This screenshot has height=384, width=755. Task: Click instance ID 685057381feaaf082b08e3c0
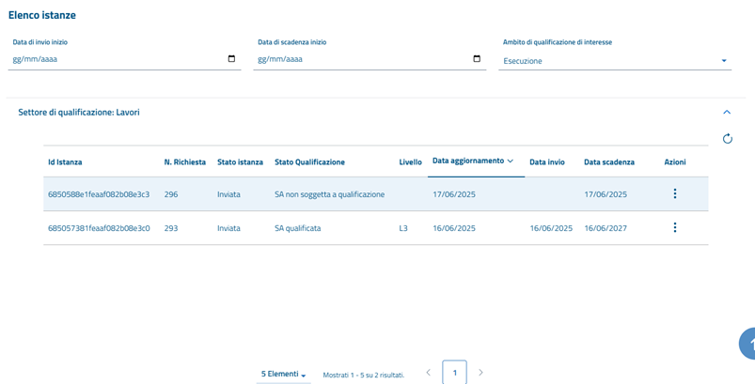tap(99, 228)
